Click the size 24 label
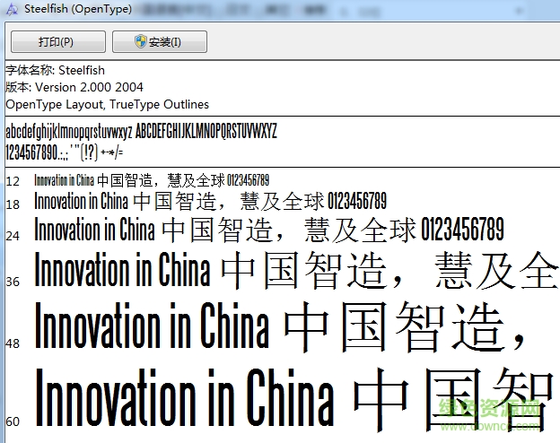The height and width of the screenshot is (443, 560). point(13,236)
